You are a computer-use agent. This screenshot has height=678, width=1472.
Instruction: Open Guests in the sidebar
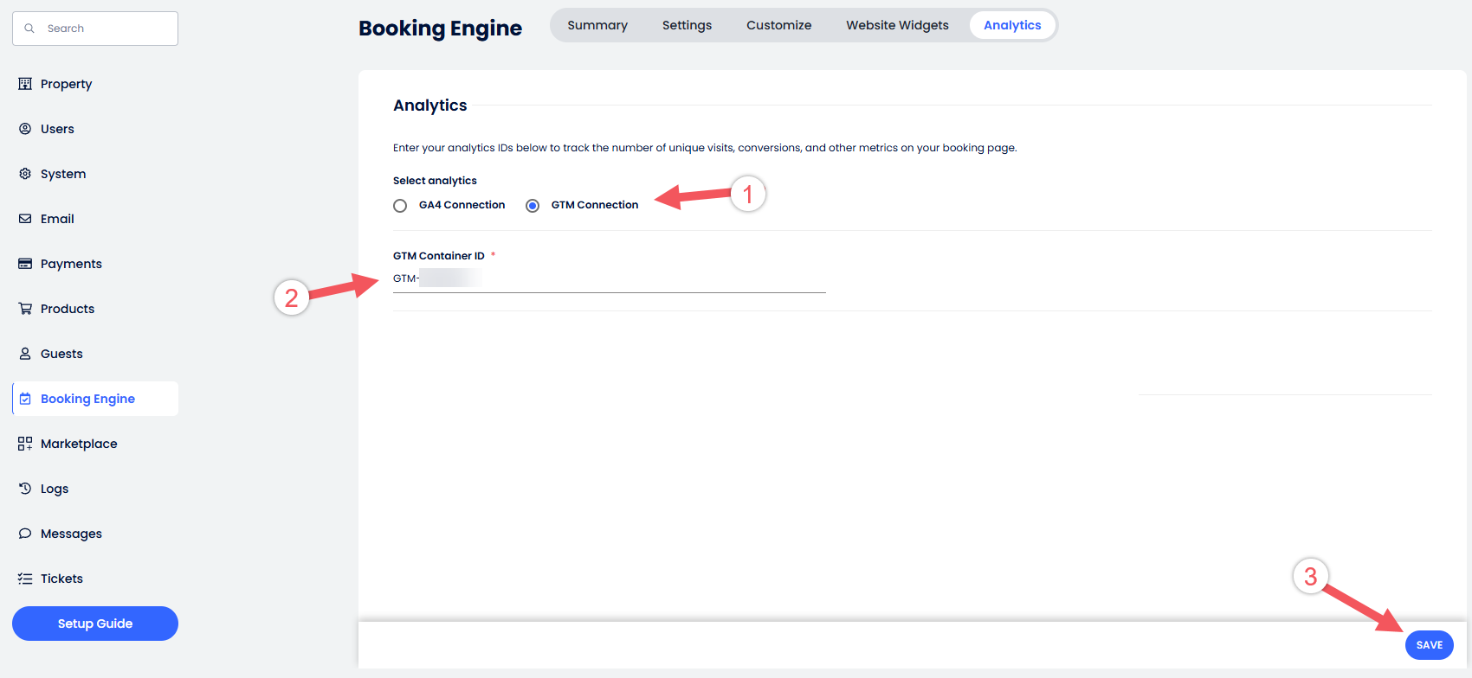[x=61, y=354]
